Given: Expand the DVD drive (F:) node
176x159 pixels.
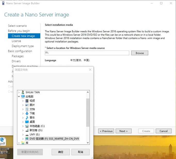Looking at the screenshot, I should (x=23, y=139).
